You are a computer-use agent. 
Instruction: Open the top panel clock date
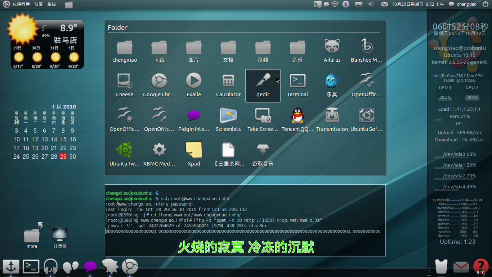pyautogui.click(x=418, y=4)
